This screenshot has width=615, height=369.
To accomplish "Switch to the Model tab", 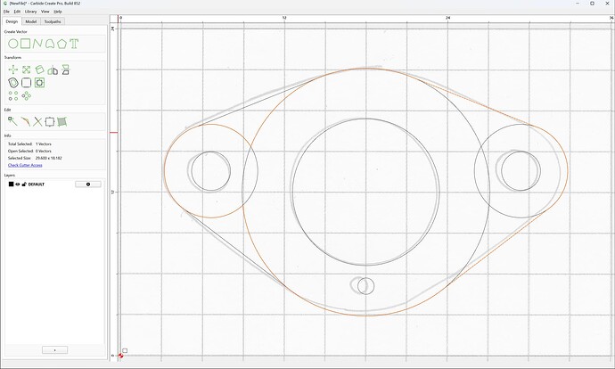I will coord(30,21).
